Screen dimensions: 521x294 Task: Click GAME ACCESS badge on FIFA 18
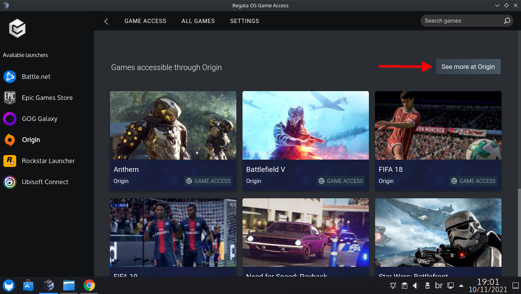(x=473, y=181)
